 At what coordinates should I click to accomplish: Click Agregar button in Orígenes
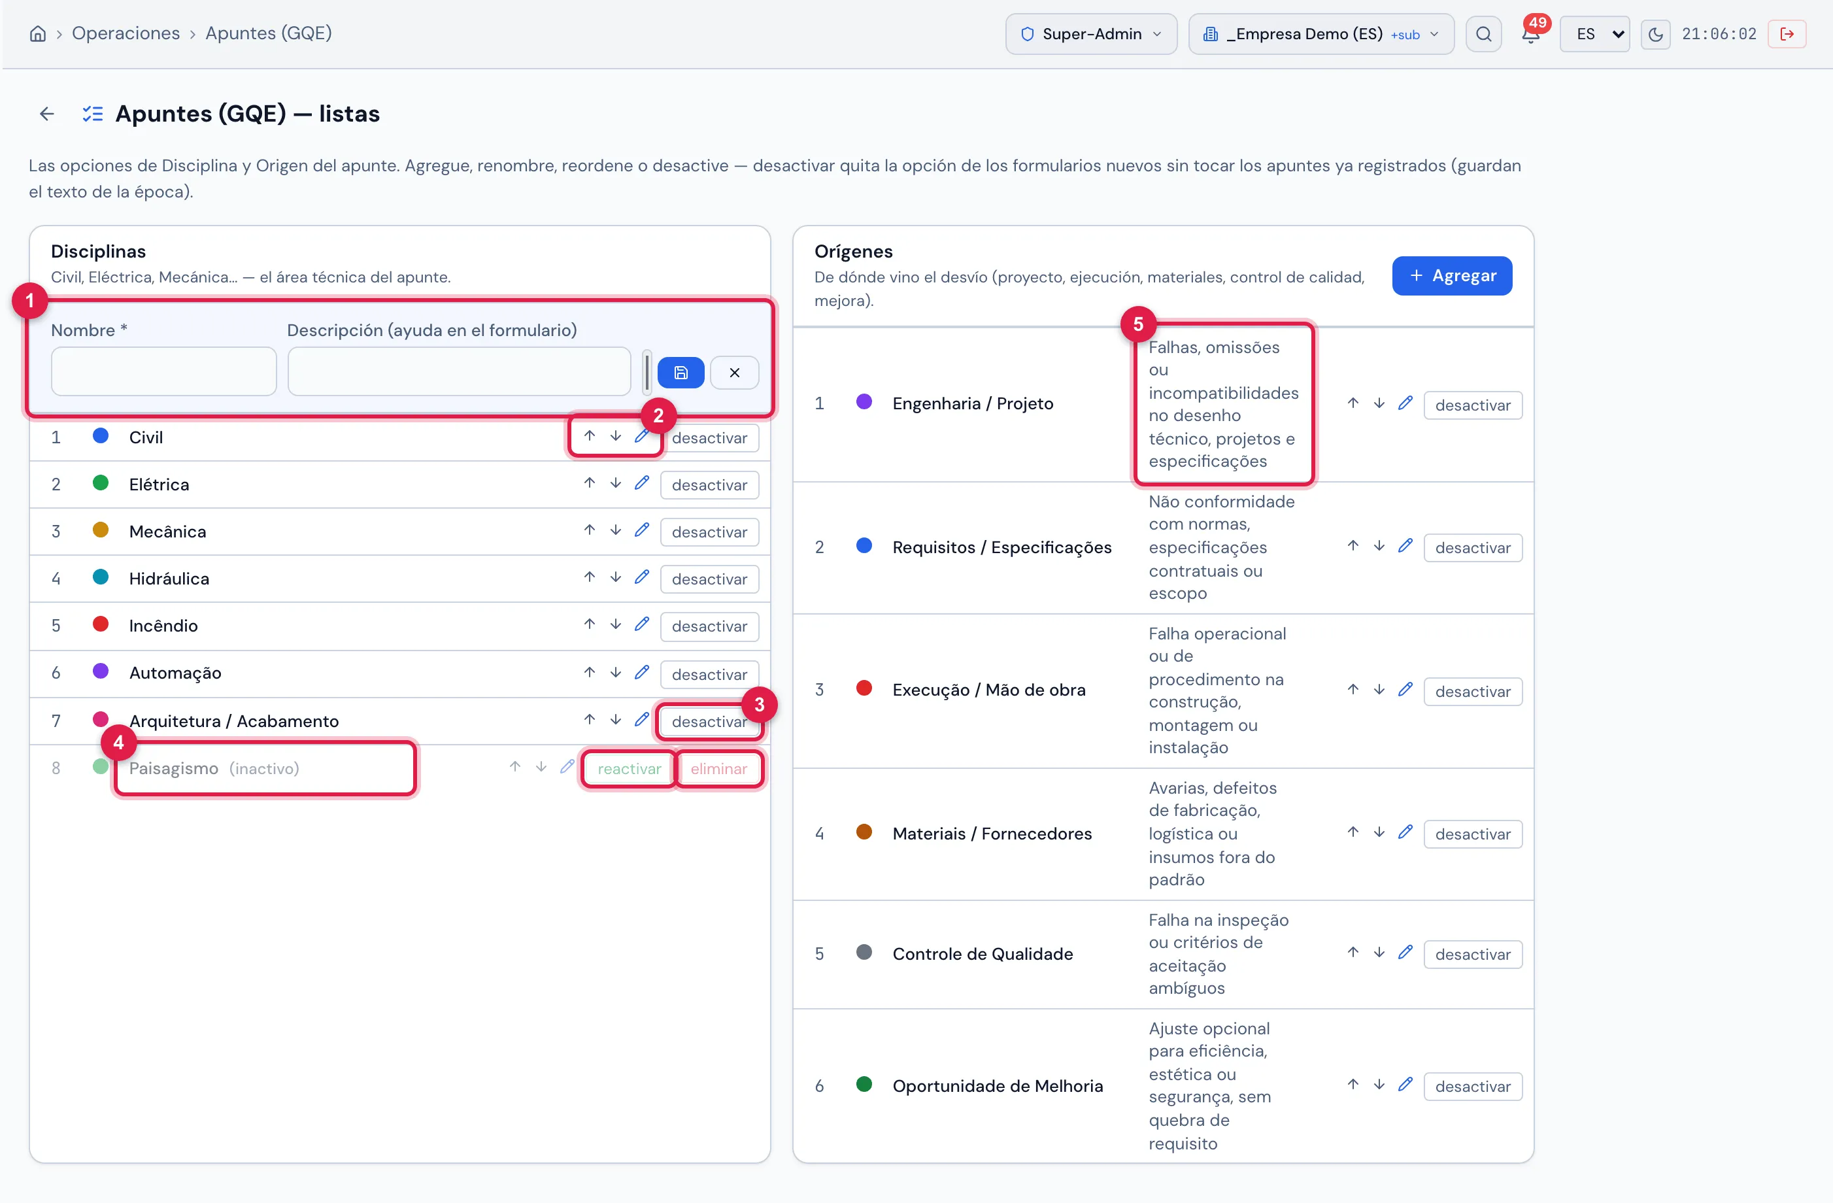1452,276
